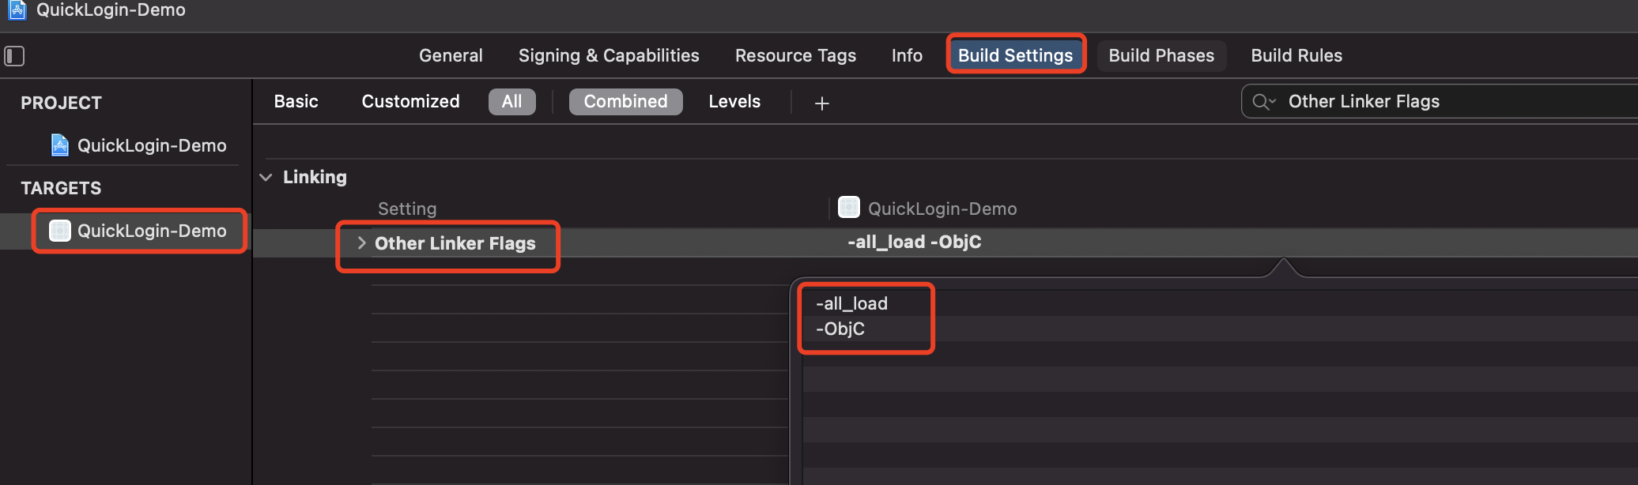Expand the Other Linker Flags row
Viewport: 1638px width, 485px height.
(x=362, y=243)
